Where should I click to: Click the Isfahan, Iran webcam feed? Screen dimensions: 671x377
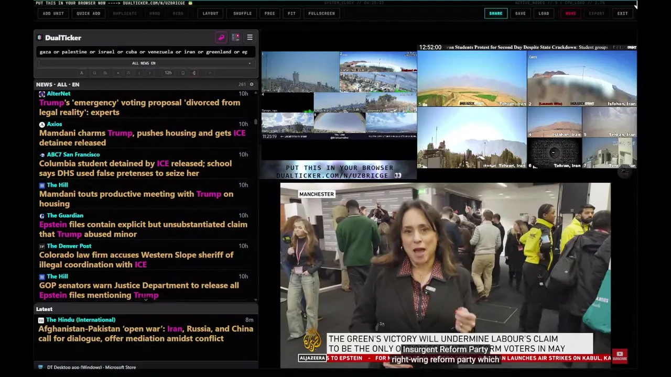tap(582, 79)
